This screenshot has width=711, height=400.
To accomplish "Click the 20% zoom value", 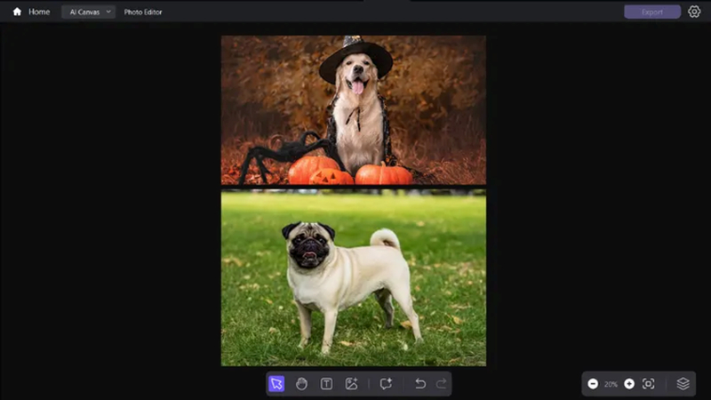I will click(x=611, y=384).
